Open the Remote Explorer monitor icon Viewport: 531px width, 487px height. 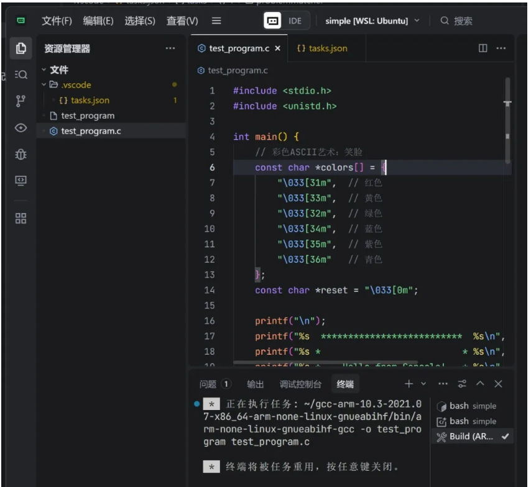(x=21, y=181)
